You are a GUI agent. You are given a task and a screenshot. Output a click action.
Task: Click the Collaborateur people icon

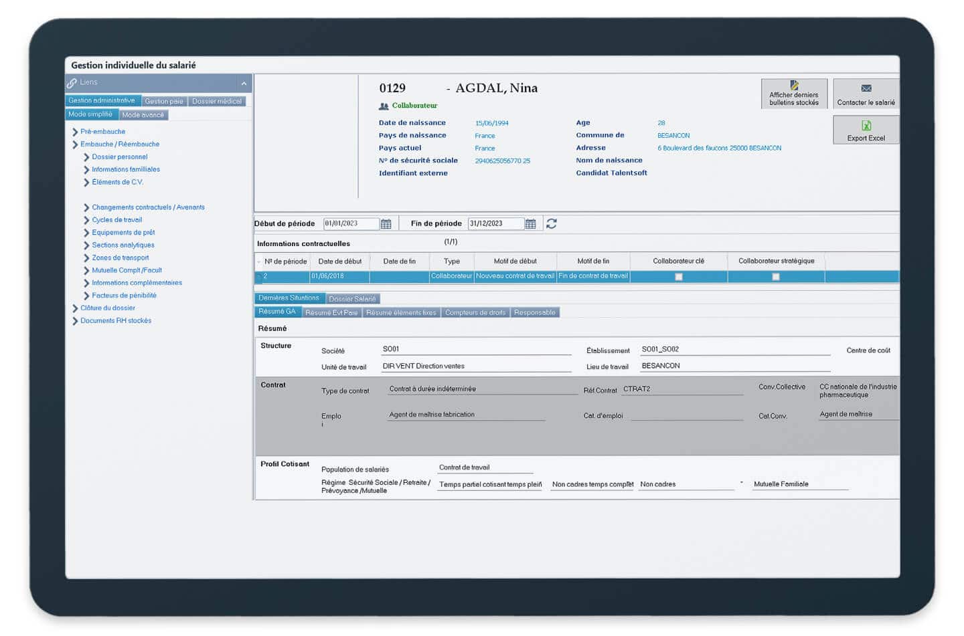(x=384, y=106)
